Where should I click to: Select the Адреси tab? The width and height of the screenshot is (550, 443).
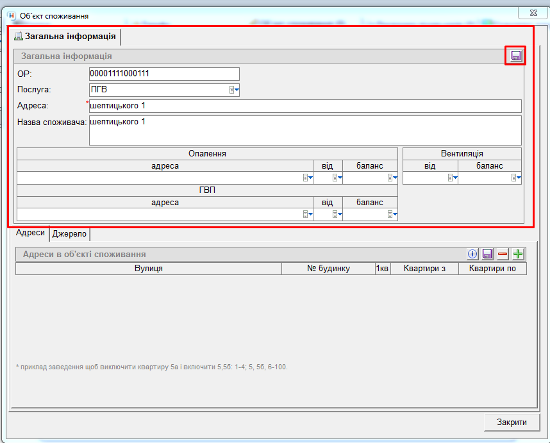[x=30, y=233]
